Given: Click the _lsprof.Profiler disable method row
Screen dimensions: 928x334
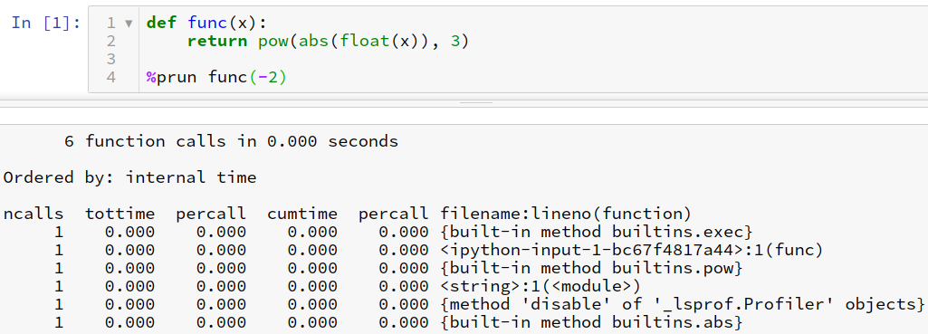Looking at the screenshot, I should tap(464, 304).
